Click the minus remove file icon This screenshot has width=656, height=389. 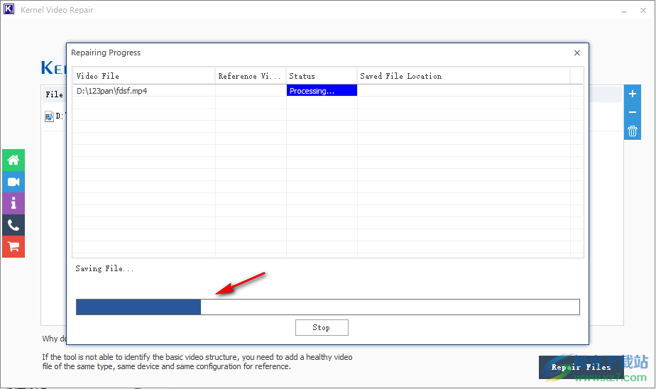(632, 112)
